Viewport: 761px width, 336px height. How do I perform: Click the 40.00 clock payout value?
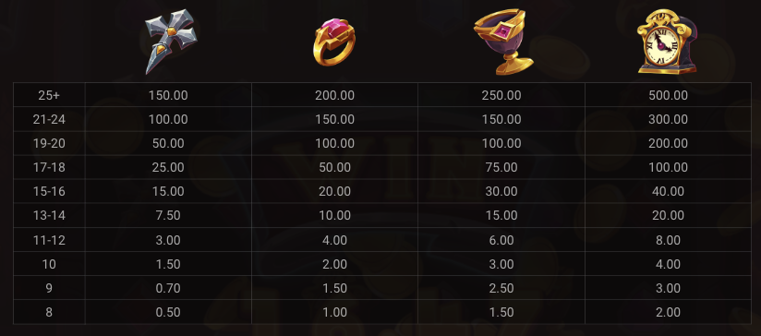[669, 191]
